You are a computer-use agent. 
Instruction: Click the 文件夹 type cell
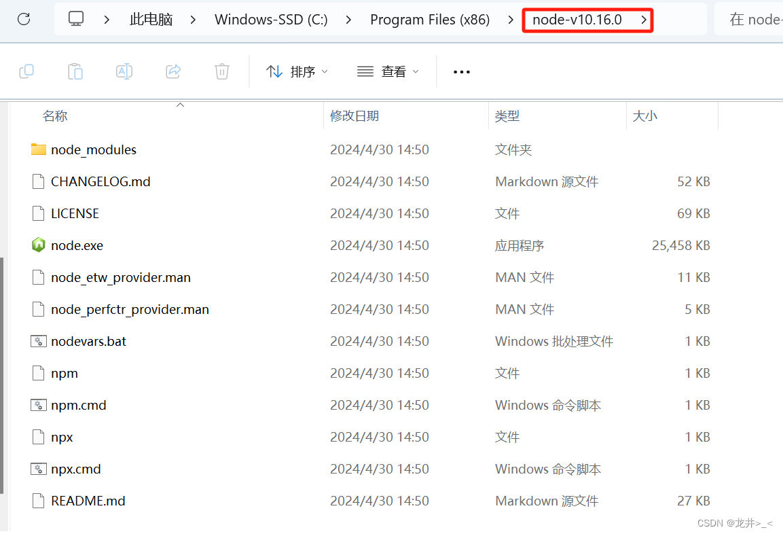coord(513,150)
